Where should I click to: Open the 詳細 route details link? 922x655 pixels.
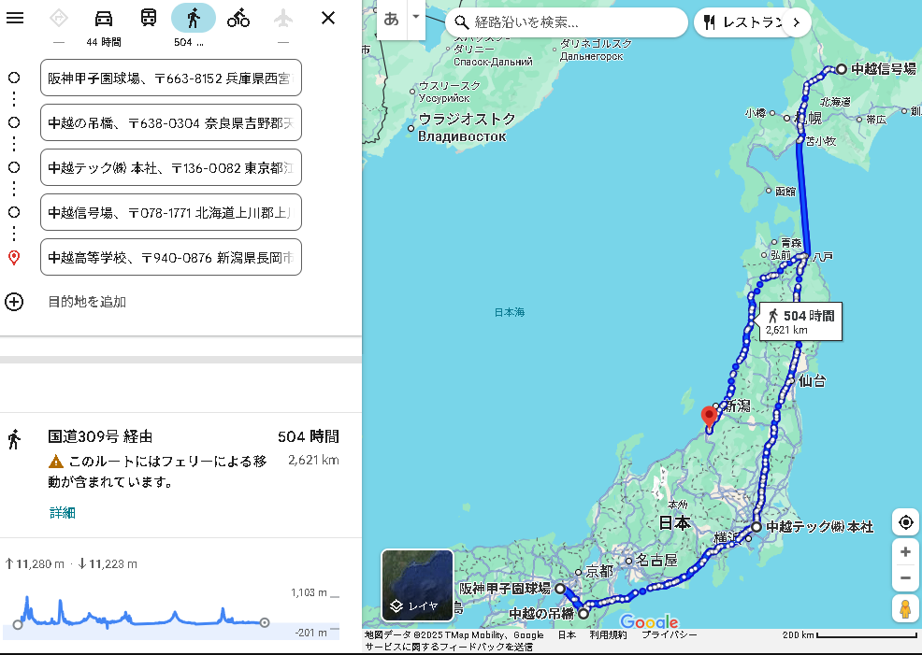[63, 513]
